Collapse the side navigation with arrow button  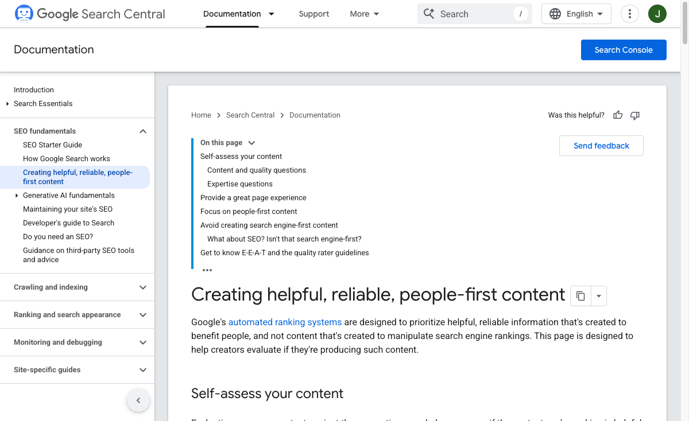point(138,400)
